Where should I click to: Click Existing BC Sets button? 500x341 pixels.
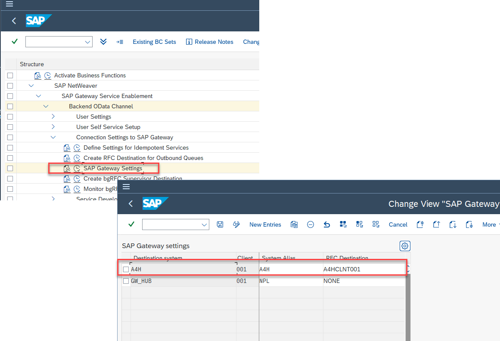pyautogui.click(x=154, y=42)
